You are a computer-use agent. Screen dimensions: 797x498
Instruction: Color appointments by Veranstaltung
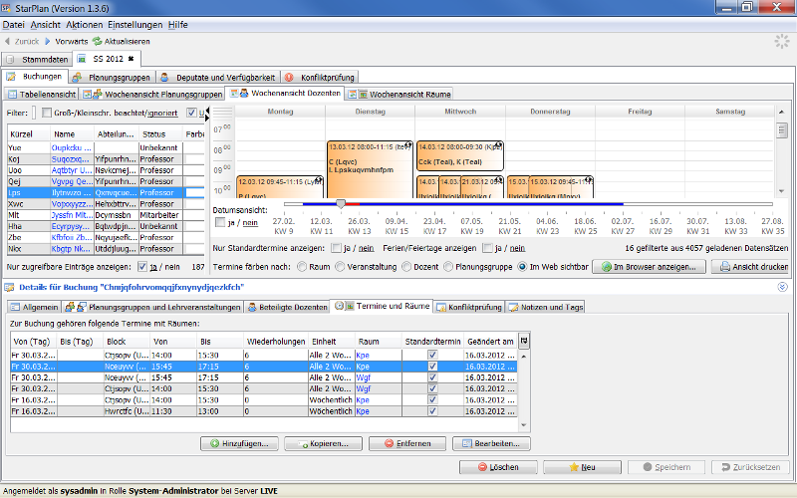[x=340, y=267]
